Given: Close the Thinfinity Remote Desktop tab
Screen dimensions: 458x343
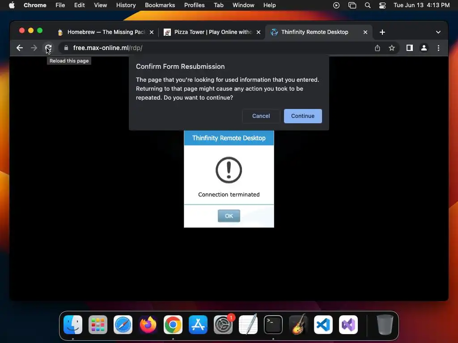Looking at the screenshot, I should (x=365, y=32).
